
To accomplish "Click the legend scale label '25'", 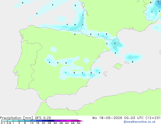I will tap(49, 123).
